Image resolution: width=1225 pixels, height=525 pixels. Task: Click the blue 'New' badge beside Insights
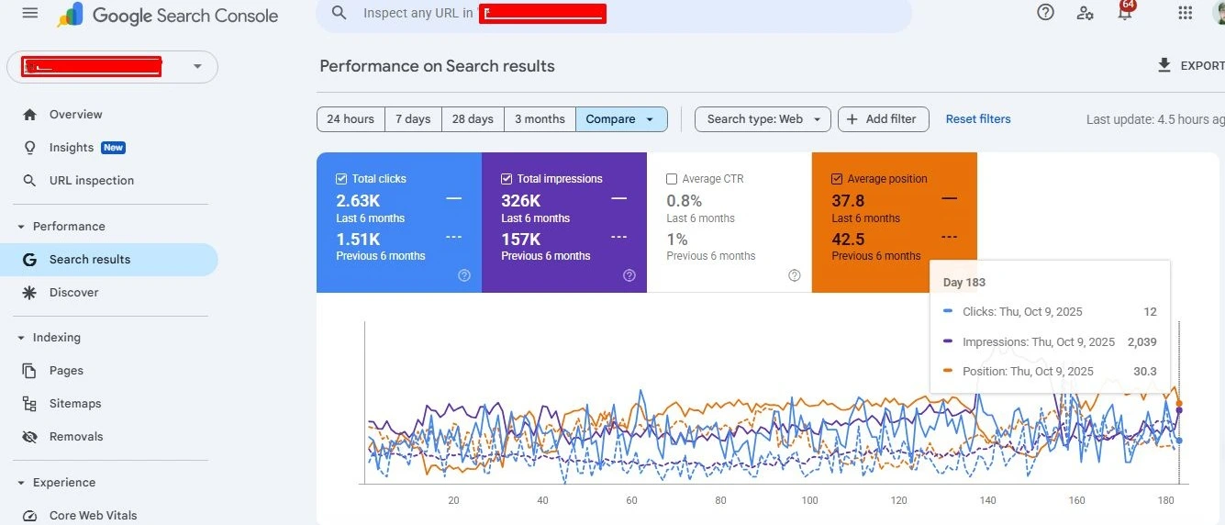click(114, 148)
